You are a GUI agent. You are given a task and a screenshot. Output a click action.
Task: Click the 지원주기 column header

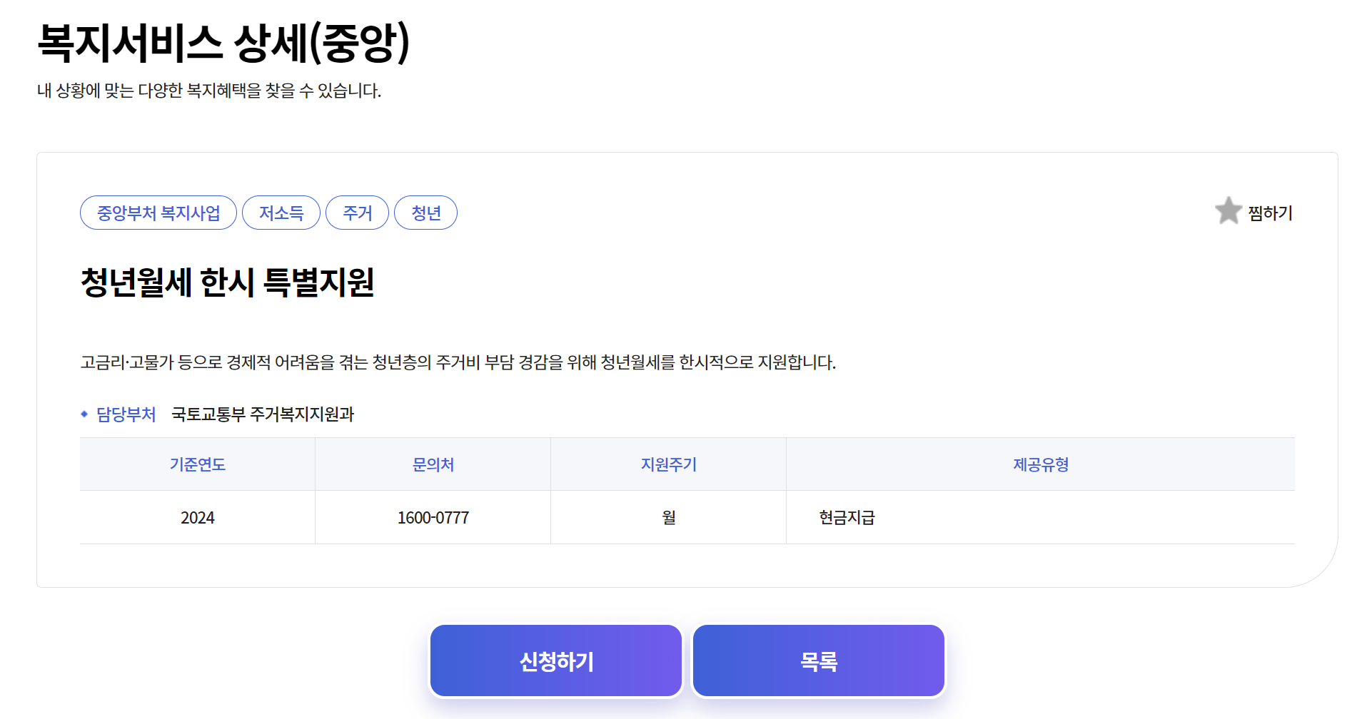coord(668,464)
